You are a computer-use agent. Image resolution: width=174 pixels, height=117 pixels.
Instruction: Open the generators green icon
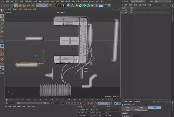click(x=76, y=5)
